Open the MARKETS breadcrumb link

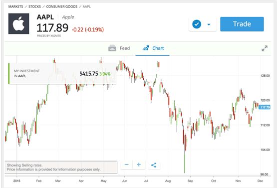coord(16,6)
